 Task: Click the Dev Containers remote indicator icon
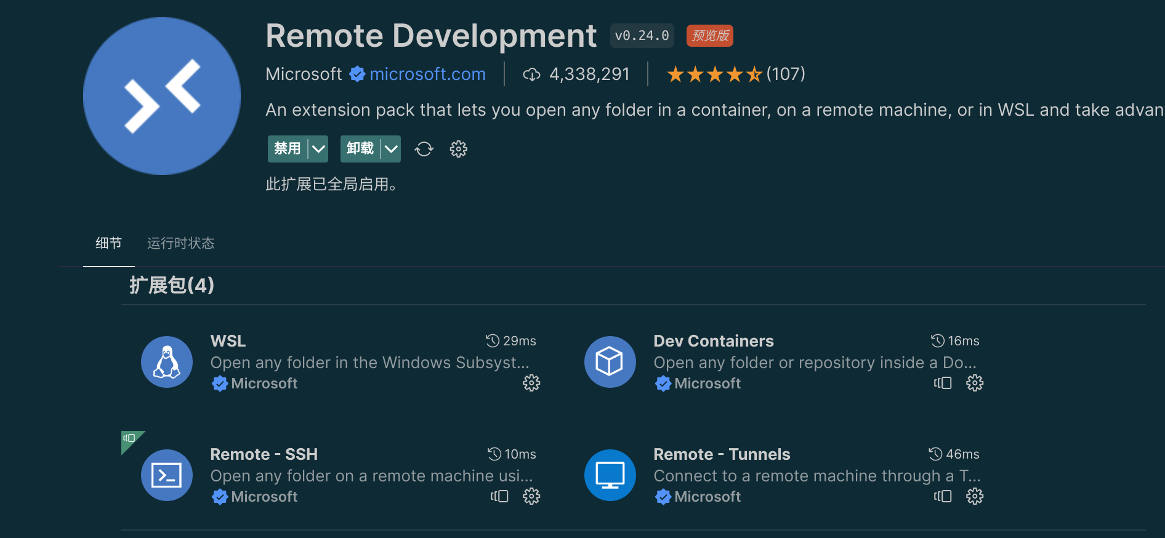943,383
